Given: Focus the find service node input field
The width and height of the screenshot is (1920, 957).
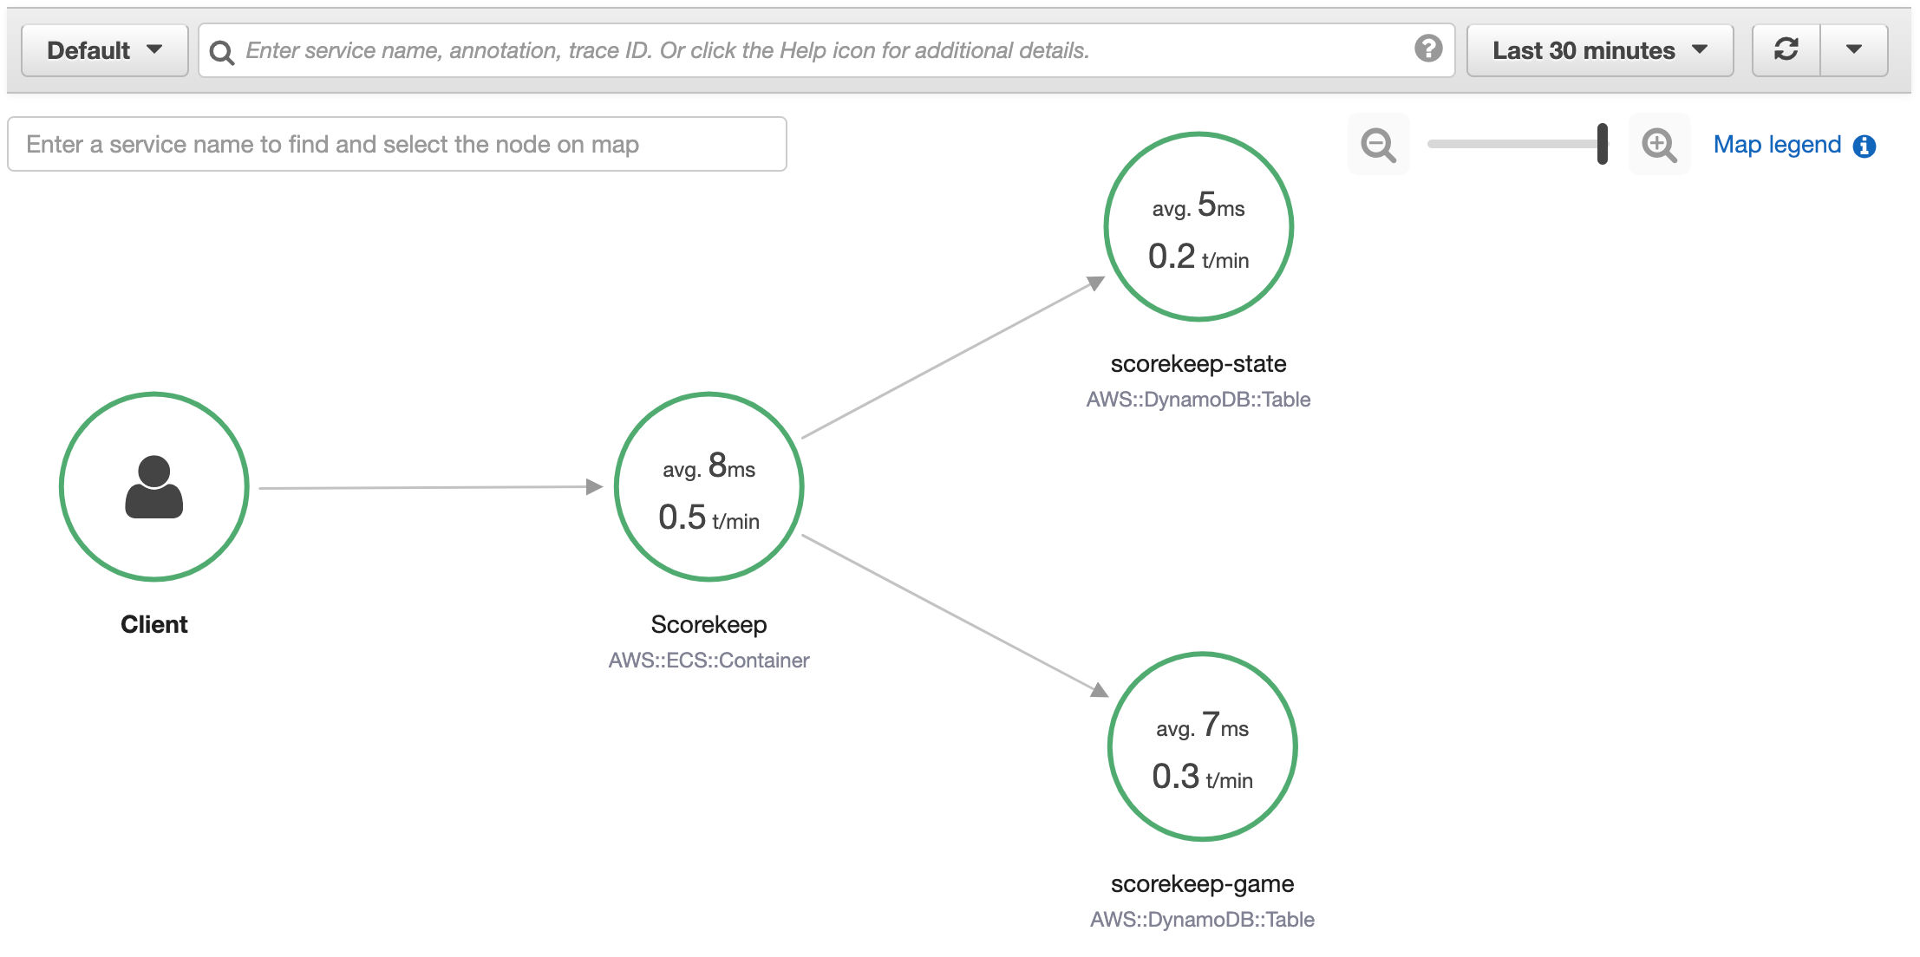Looking at the screenshot, I should coord(397,144).
